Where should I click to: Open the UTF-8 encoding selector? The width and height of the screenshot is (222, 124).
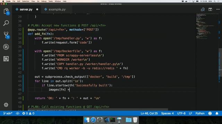click(181, 113)
